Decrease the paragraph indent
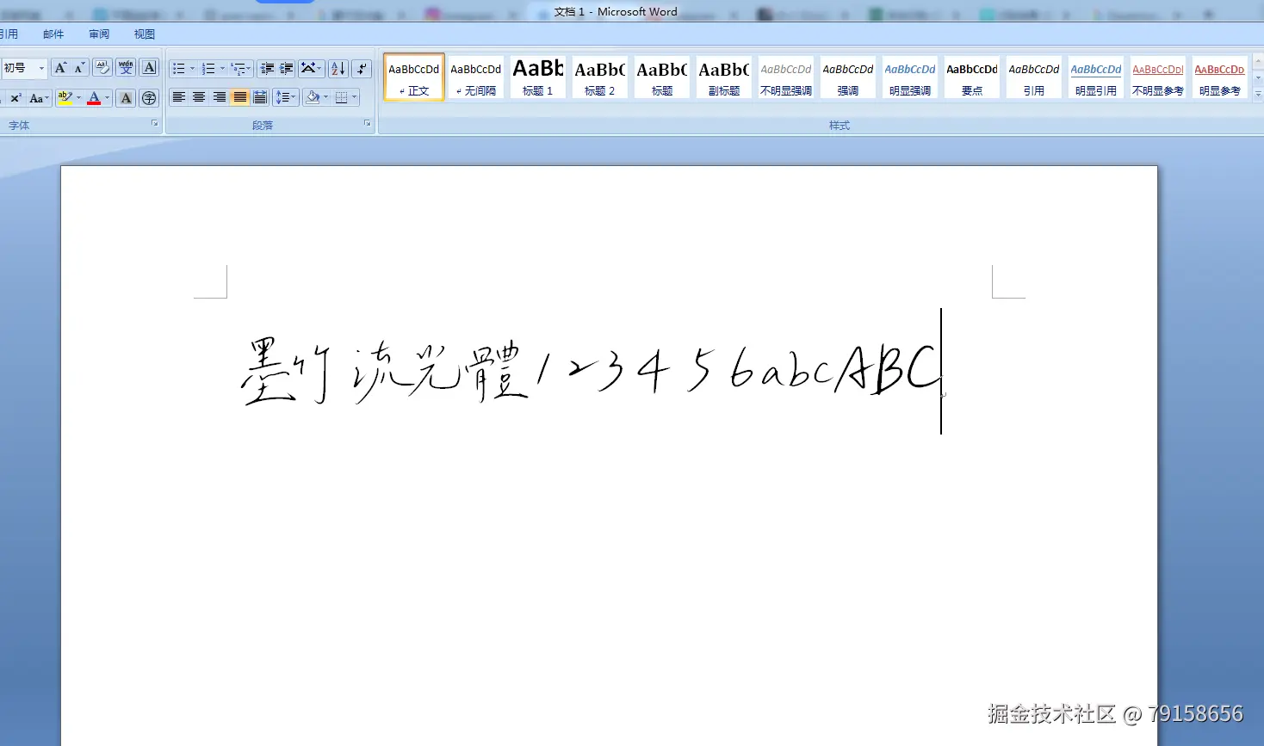This screenshot has width=1264, height=746. 267,69
